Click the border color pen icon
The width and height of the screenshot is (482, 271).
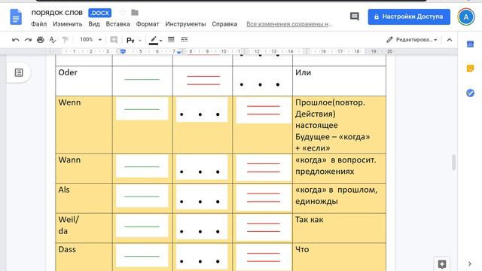pyautogui.click(x=154, y=40)
